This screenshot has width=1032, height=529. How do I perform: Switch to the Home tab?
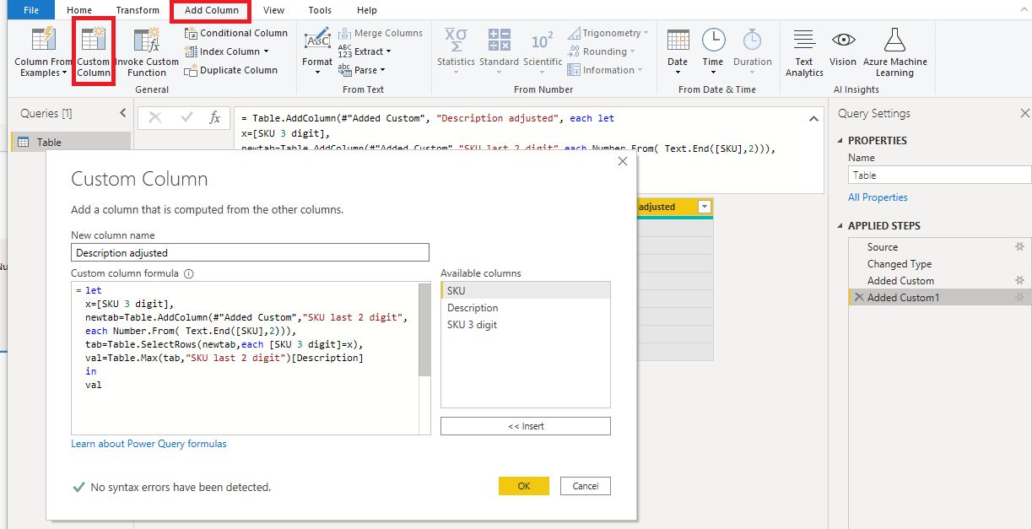click(x=79, y=10)
